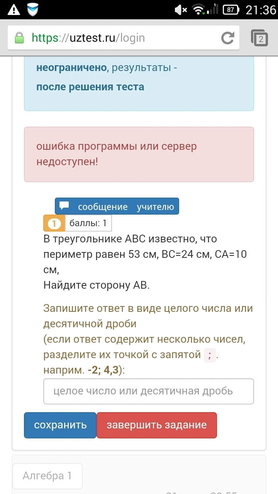Tap the warning triangle notification icon
Viewport: 278px width, 494px height.
[14, 10]
